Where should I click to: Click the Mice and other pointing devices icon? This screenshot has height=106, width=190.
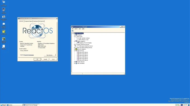(x=76, y=48)
